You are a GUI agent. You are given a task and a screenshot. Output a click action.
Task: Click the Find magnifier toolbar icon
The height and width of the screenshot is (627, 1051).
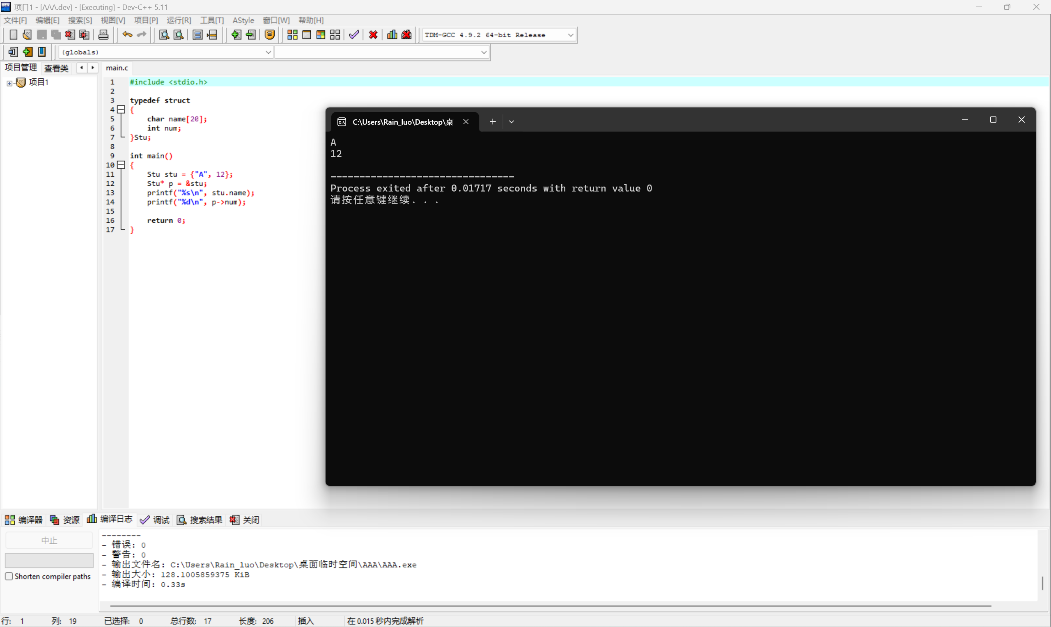(x=164, y=35)
